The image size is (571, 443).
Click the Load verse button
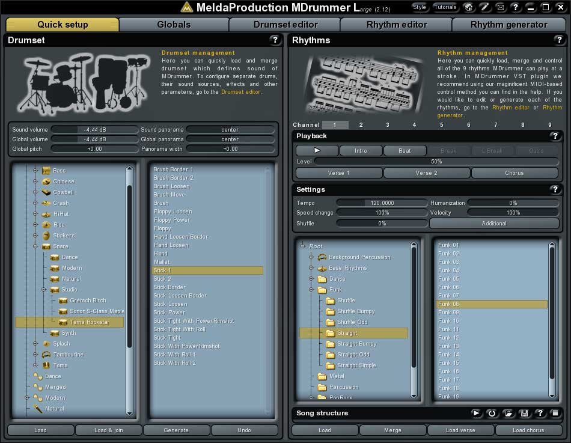tap(460, 430)
